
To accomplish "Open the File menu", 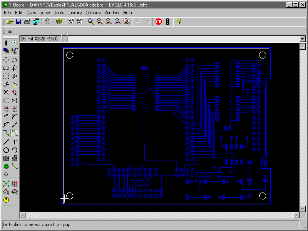I will click(x=7, y=13).
